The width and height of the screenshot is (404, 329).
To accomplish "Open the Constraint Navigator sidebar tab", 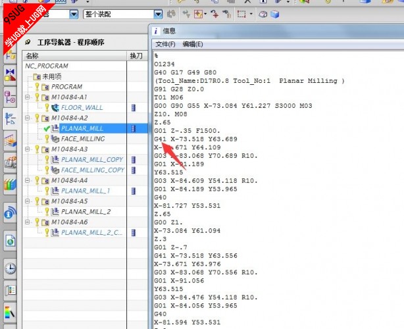I will pos(10,76).
